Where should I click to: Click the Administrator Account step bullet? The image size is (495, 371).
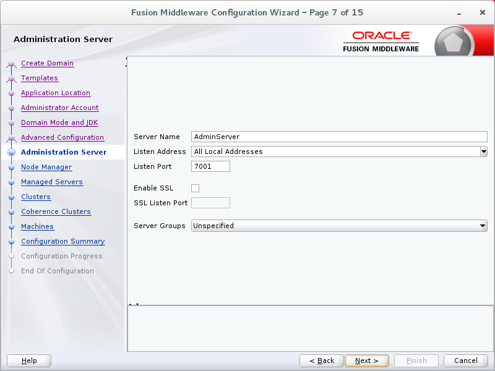(11, 108)
